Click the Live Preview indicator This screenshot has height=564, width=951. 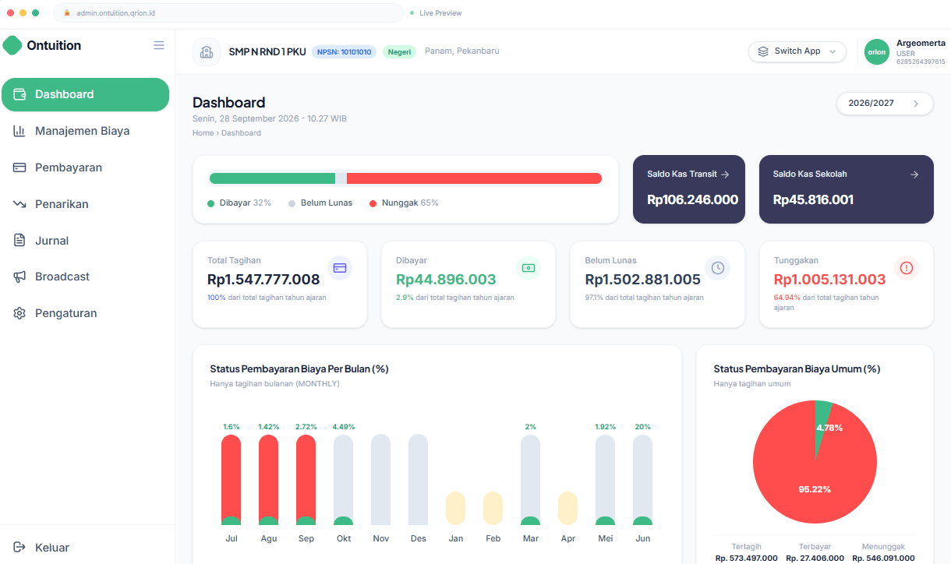(x=437, y=13)
